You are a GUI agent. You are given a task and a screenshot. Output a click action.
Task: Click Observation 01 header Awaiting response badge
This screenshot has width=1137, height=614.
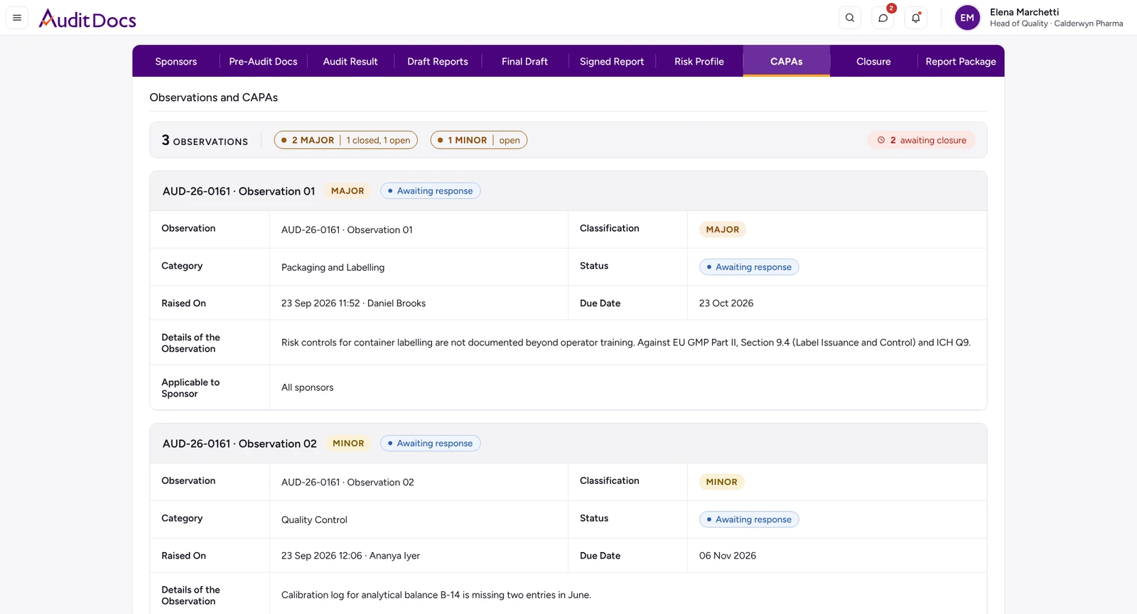pos(431,190)
